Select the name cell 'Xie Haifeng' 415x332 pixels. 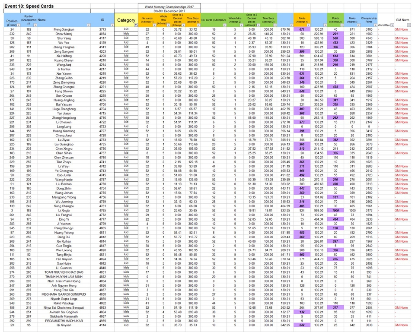click(x=64, y=56)
